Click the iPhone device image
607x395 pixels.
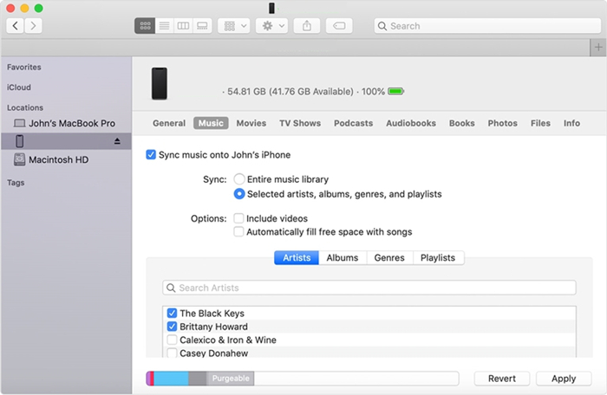click(159, 83)
